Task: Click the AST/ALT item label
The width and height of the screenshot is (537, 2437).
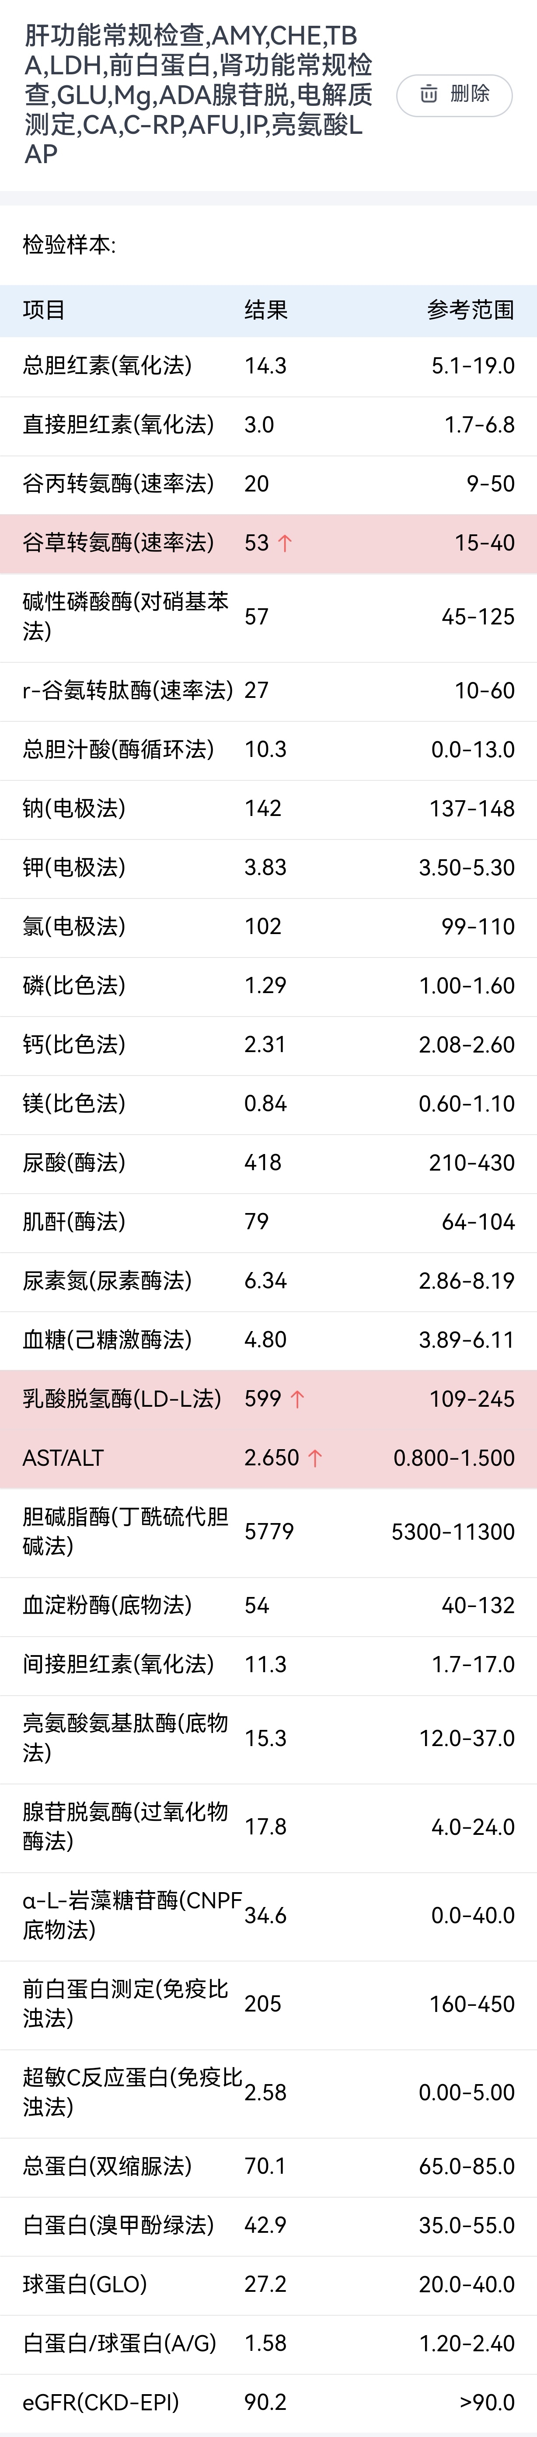Action: click(63, 1458)
